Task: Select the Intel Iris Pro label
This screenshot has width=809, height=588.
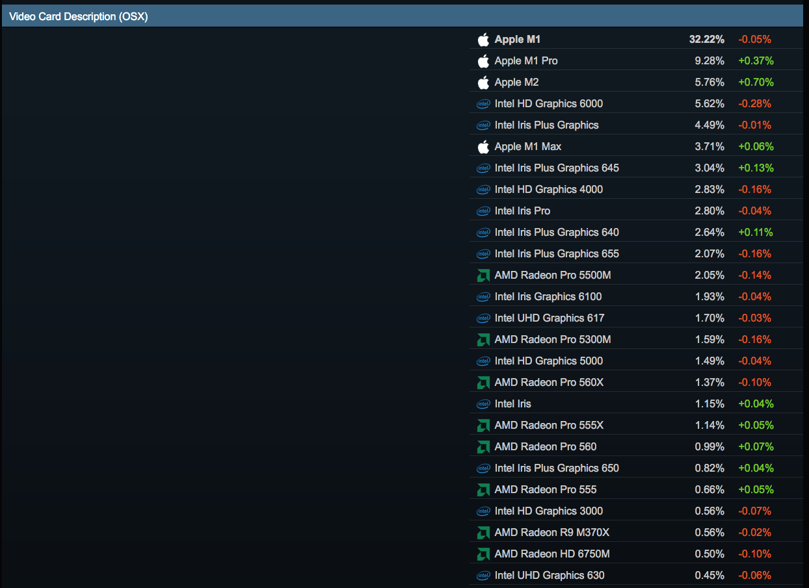Action: 523,211
